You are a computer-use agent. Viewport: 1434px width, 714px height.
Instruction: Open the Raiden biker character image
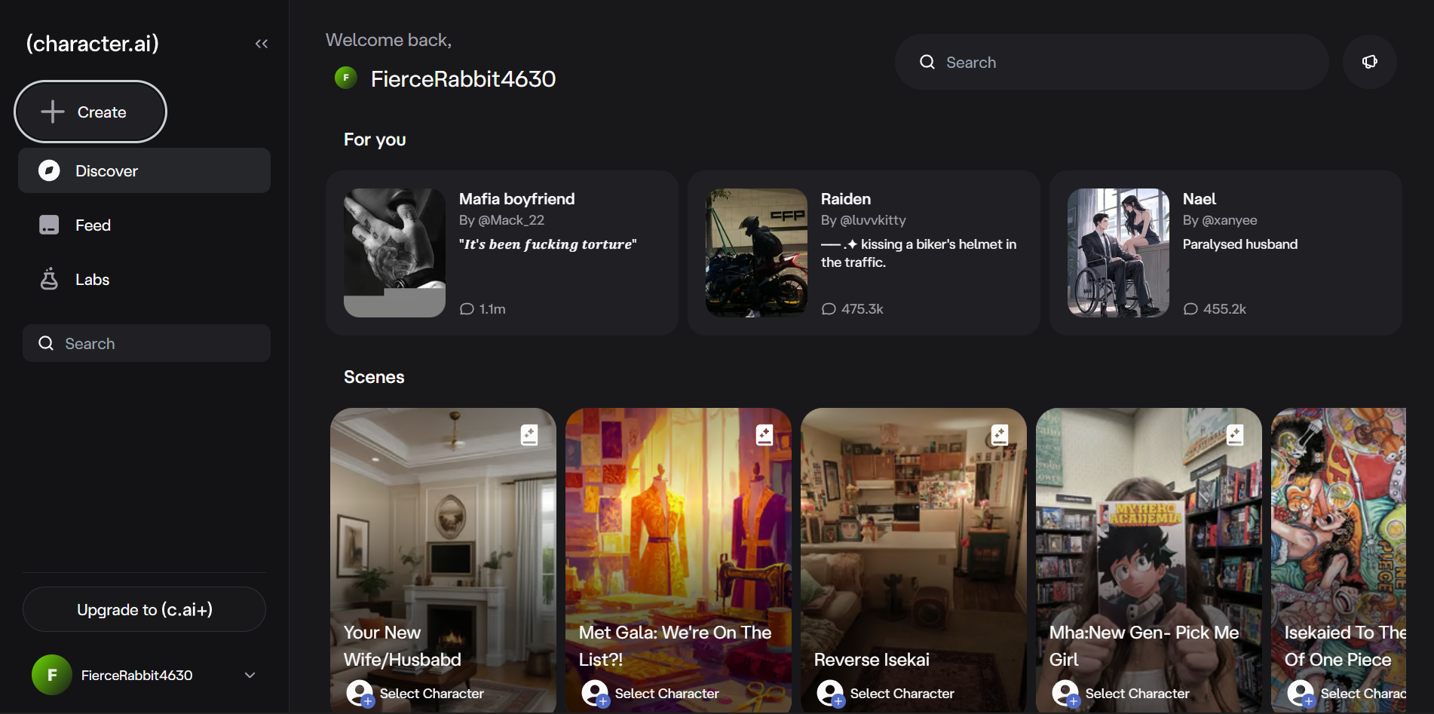coord(756,253)
